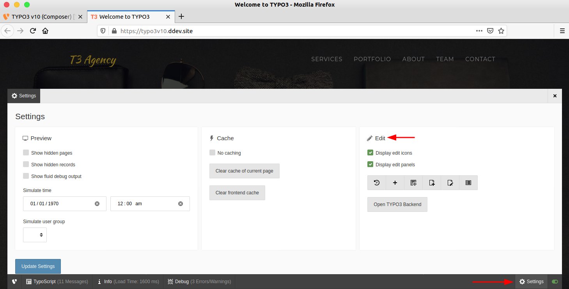Viewport: 569px width, 289px height.
Task: Click the new page icon in Edit panel
Action: tap(431, 182)
